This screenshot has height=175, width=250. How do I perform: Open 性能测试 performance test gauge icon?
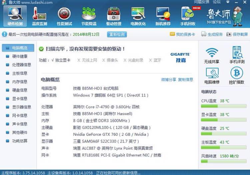pyautogui.click(x=64, y=16)
